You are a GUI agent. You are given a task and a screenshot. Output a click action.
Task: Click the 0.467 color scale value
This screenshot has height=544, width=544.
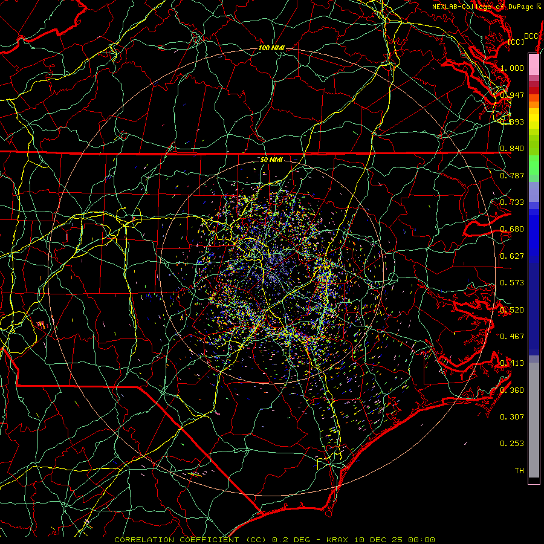pos(512,336)
